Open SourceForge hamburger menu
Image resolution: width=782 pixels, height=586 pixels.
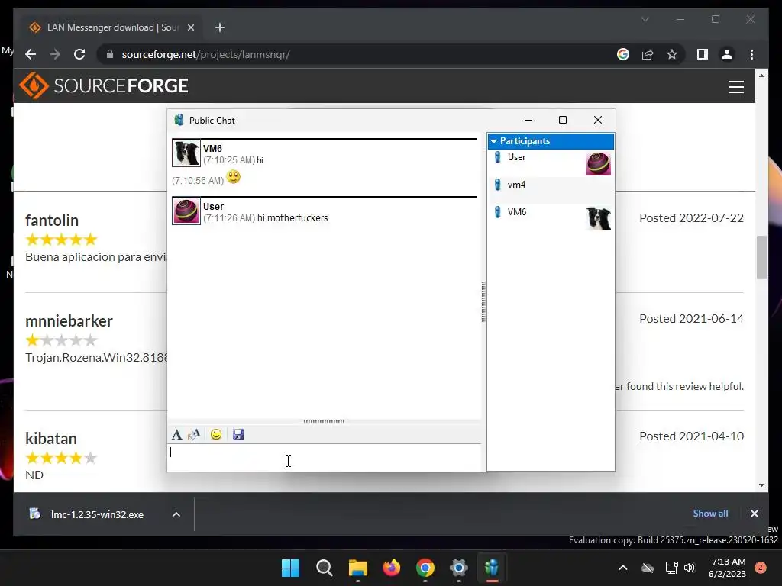click(735, 87)
